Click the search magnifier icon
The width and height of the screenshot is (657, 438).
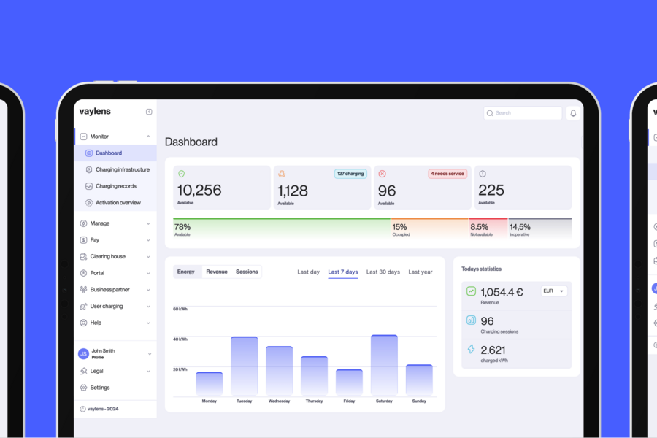(490, 113)
